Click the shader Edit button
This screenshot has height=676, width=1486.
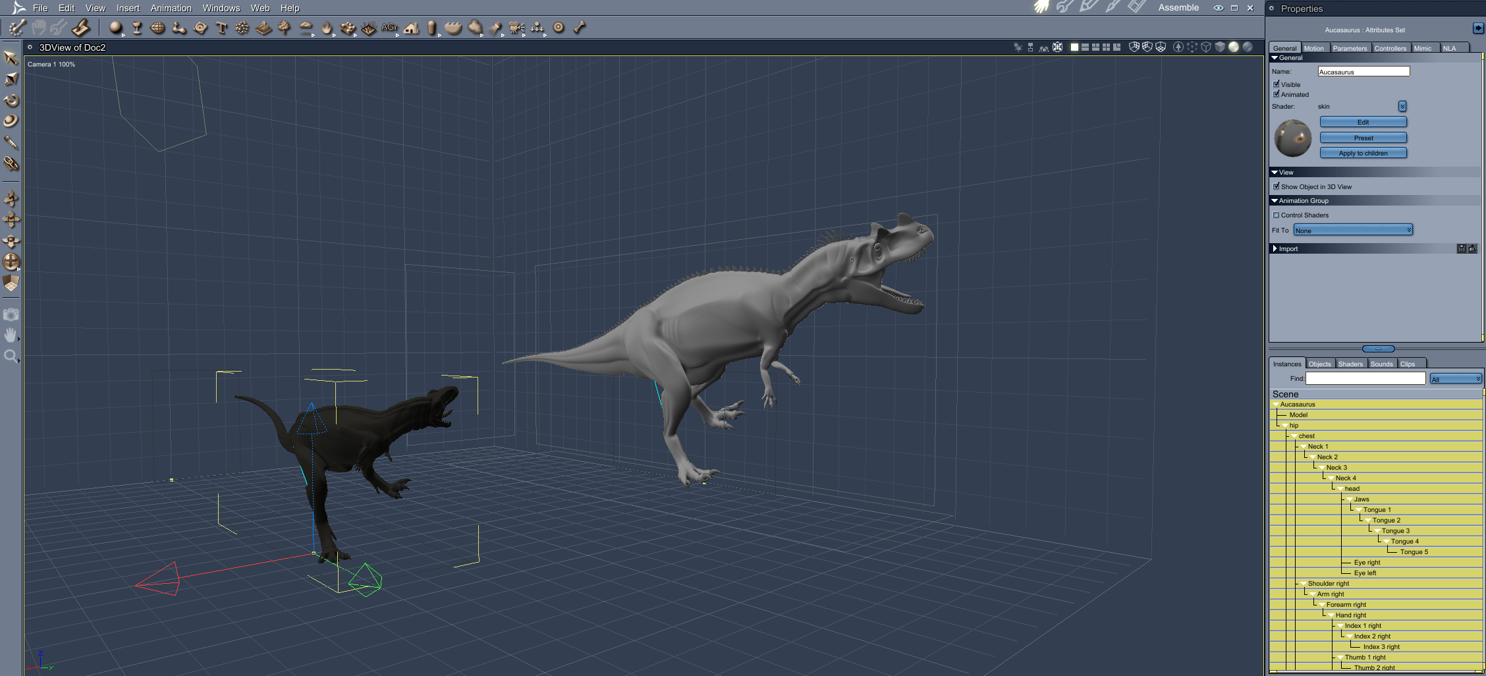click(x=1363, y=122)
